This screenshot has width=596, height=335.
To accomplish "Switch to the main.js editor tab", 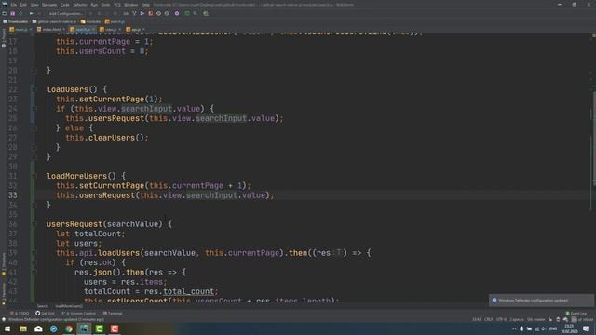I will (x=20, y=29).
